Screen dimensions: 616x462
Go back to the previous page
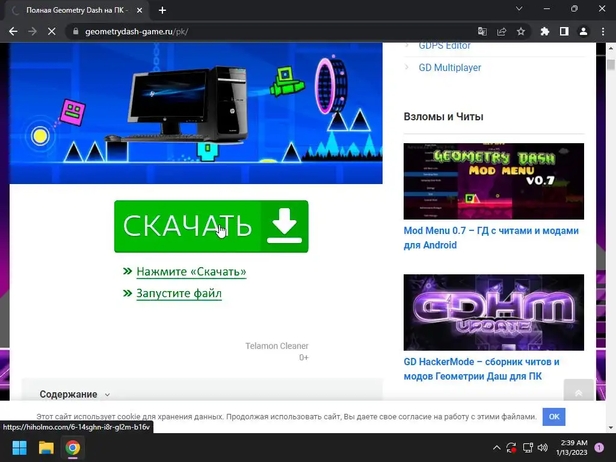tap(13, 31)
